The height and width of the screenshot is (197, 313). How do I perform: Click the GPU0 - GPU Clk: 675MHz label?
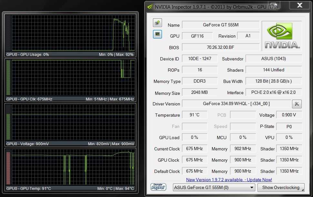tap(29, 99)
